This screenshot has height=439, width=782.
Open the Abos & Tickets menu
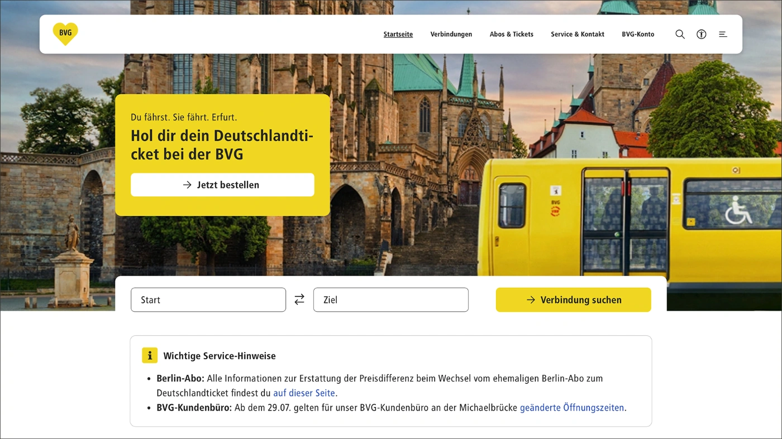511,34
